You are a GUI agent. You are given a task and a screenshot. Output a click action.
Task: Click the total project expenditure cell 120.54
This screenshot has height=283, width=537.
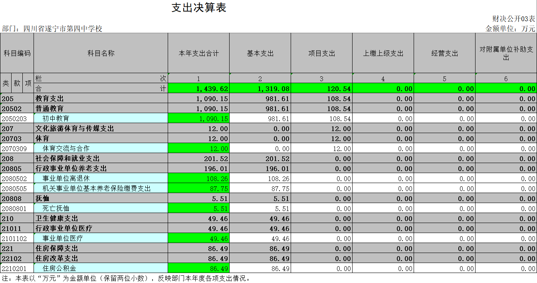point(321,89)
